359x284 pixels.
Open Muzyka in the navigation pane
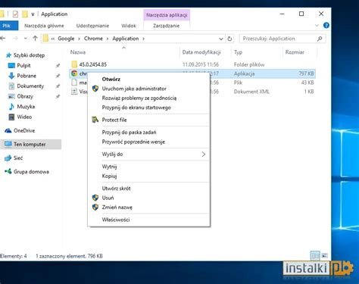pyautogui.click(x=26, y=107)
